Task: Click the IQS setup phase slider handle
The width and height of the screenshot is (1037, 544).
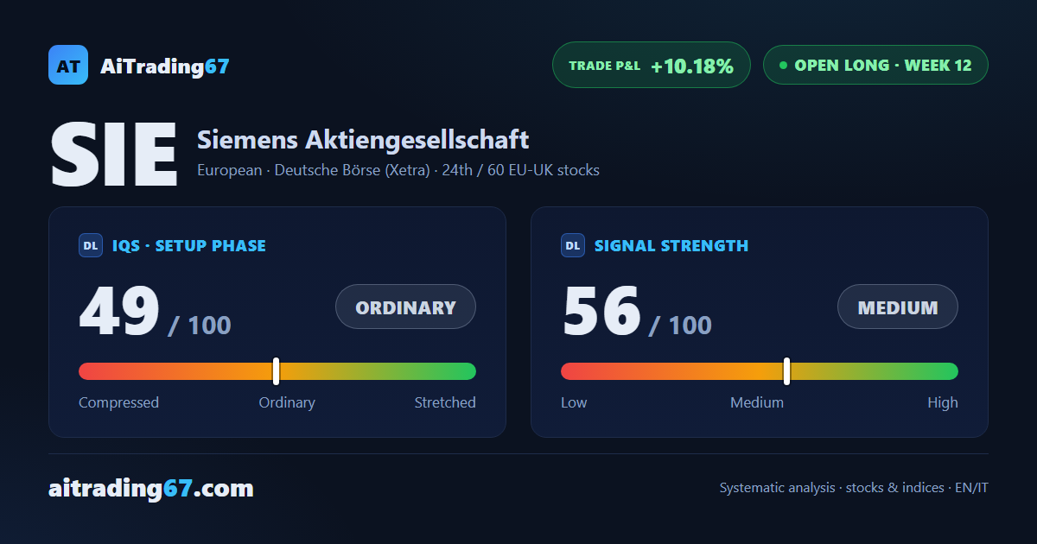Action: (x=277, y=371)
